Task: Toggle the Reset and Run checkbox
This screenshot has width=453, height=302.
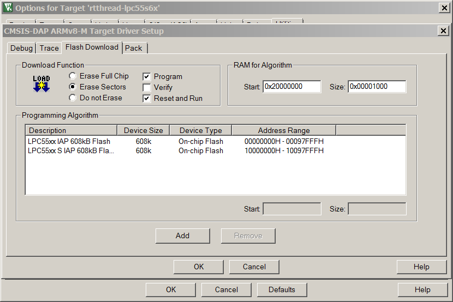Action: tap(146, 99)
